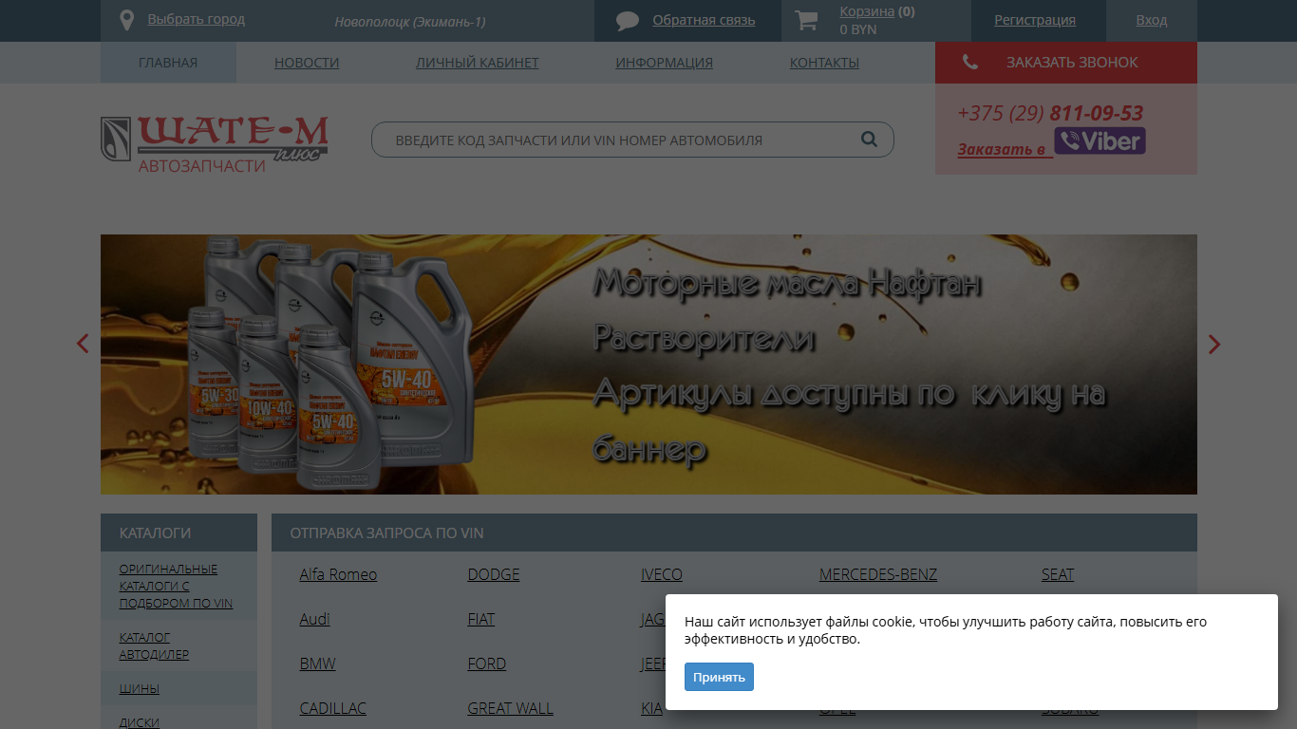Select SEAT brand link
The height and width of the screenshot is (729, 1297).
tap(1057, 574)
